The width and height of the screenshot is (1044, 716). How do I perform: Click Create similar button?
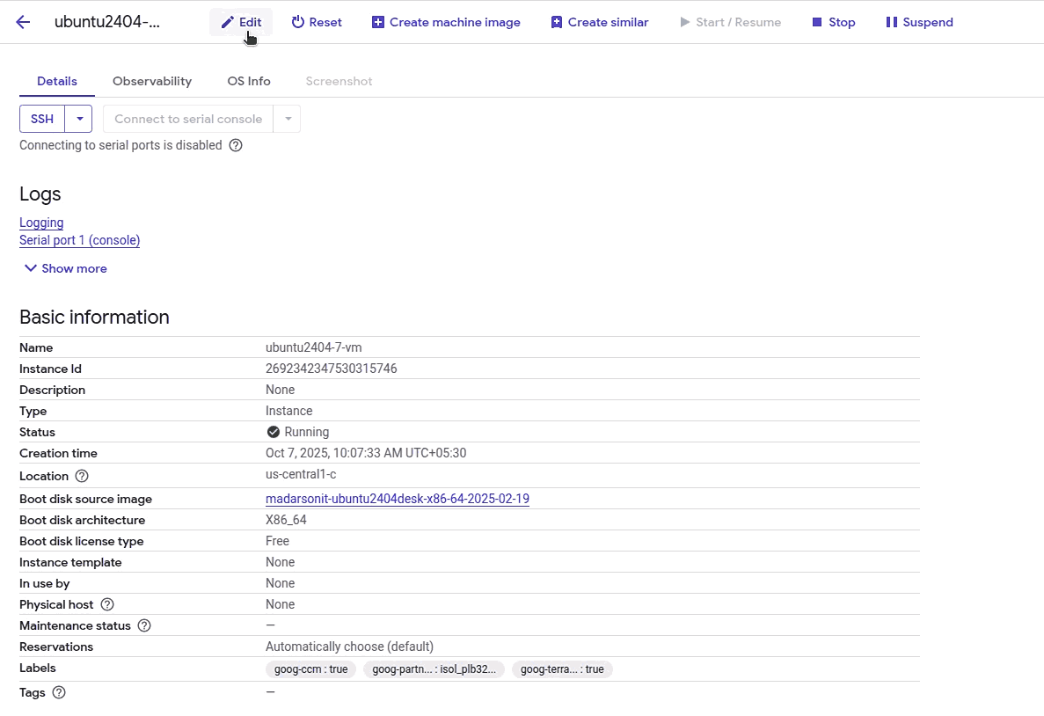point(599,22)
